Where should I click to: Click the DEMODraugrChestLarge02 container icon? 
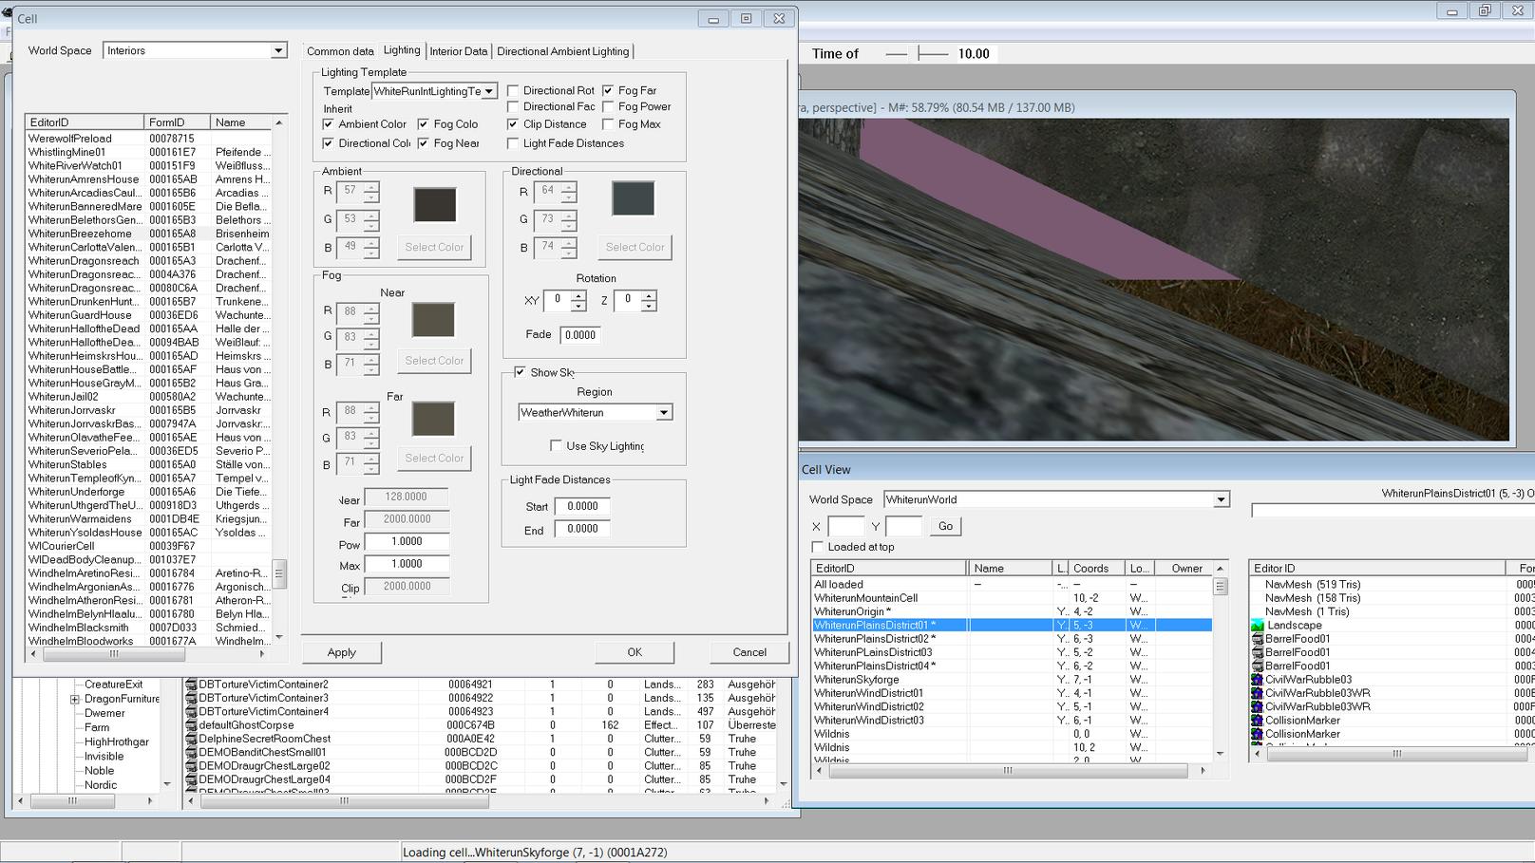[191, 766]
